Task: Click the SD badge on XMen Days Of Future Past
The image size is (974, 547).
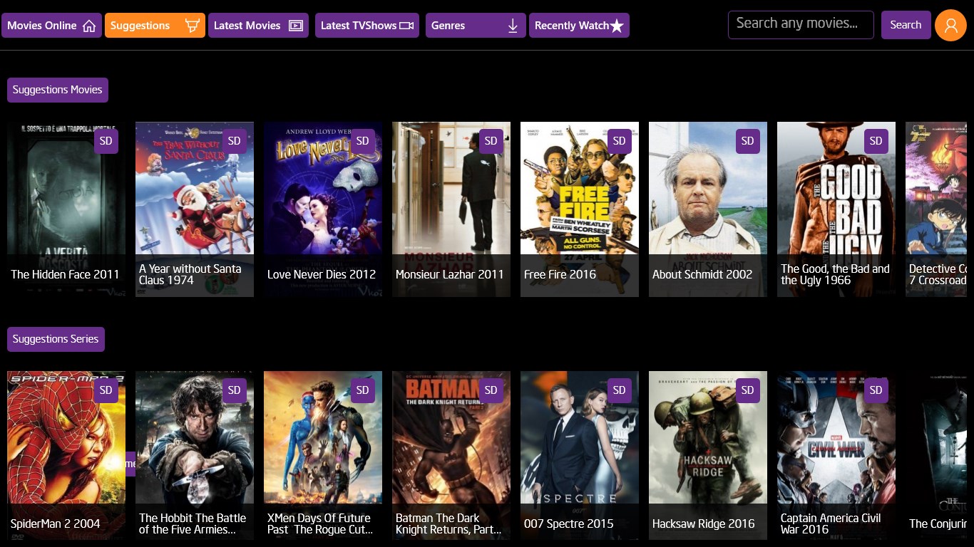Action: (x=363, y=390)
